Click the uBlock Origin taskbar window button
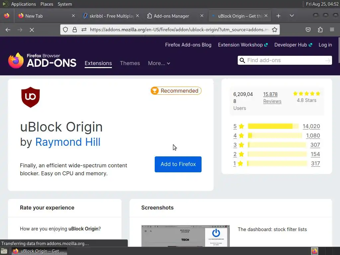The width and height of the screenshot is (340, 255). coord(39,251)
